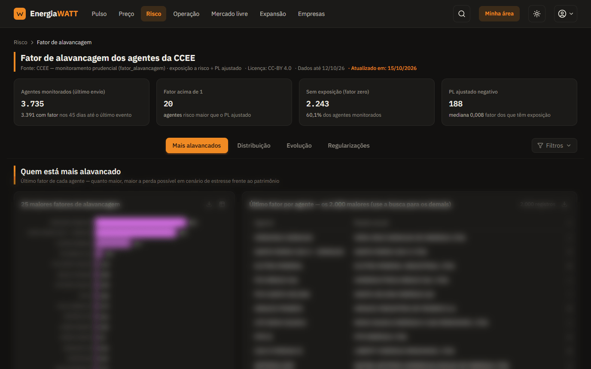Open the user account dropdown menu

[565, 14]
